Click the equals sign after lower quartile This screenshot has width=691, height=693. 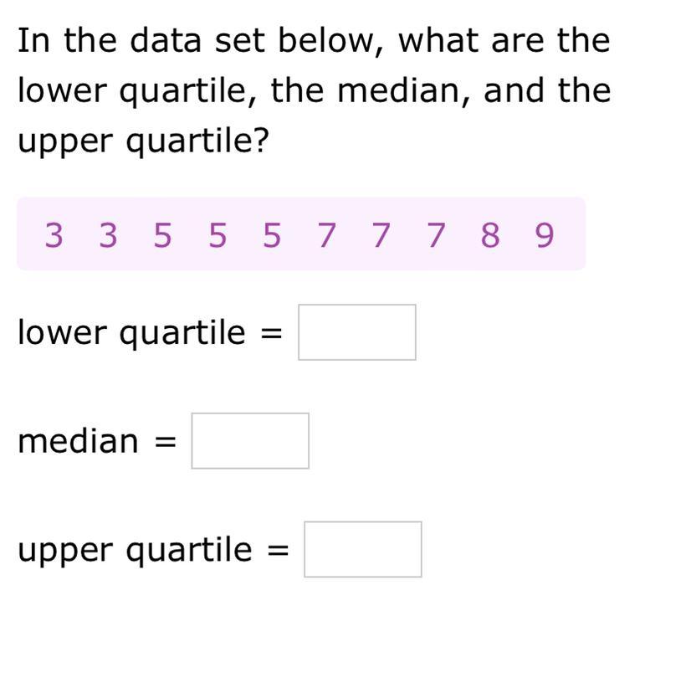coord(272,333)
